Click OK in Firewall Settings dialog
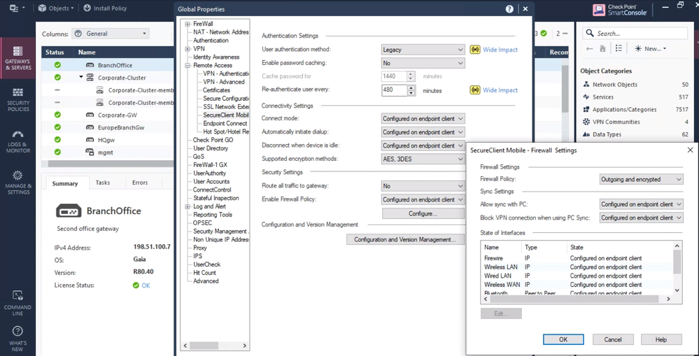699x356 pixels. point(563,339)
